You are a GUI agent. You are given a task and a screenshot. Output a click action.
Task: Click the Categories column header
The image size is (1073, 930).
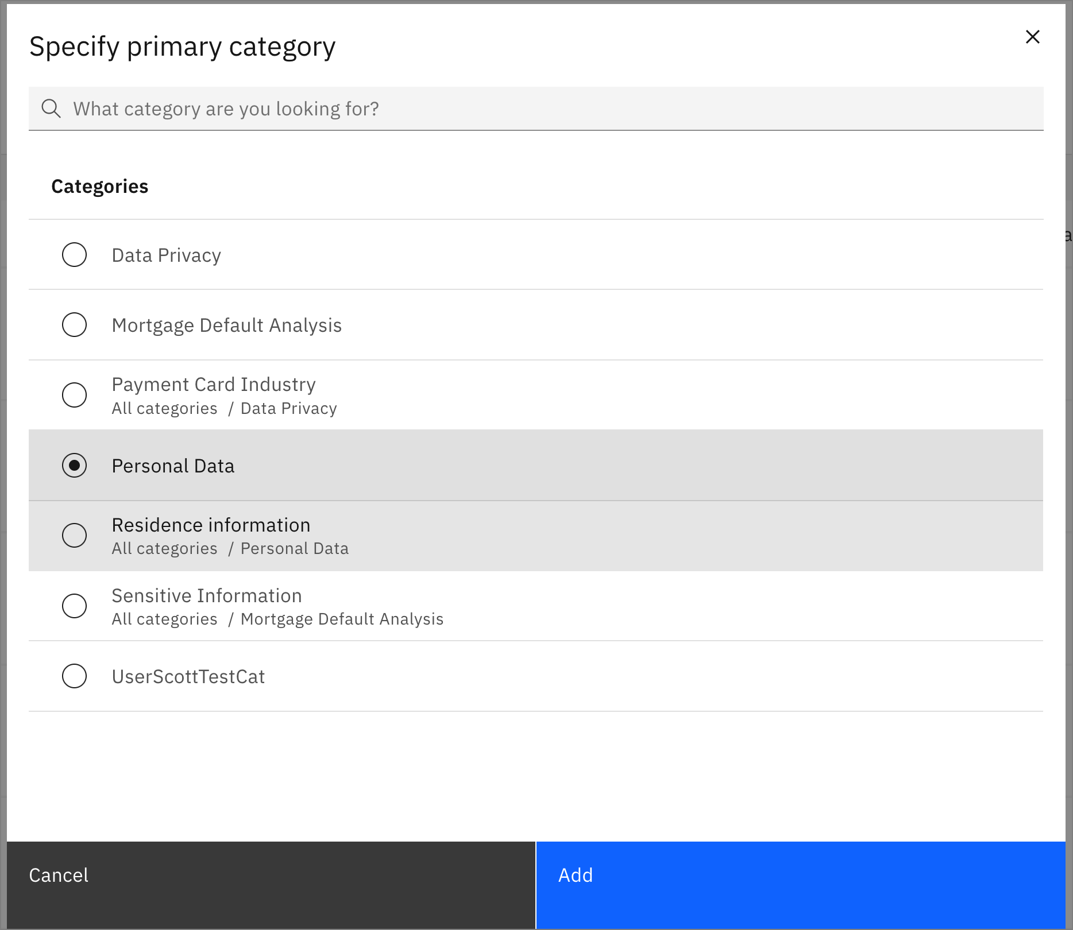(100, 187)
